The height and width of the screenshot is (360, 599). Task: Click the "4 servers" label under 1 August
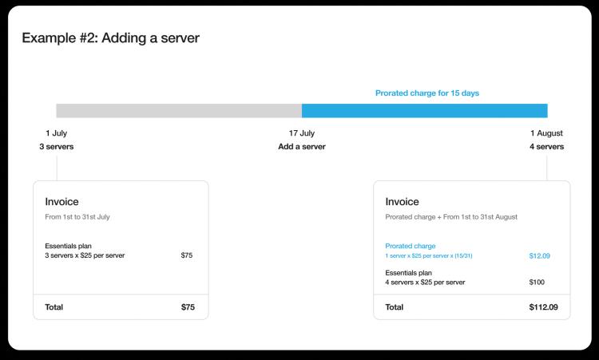coord(546,147)
